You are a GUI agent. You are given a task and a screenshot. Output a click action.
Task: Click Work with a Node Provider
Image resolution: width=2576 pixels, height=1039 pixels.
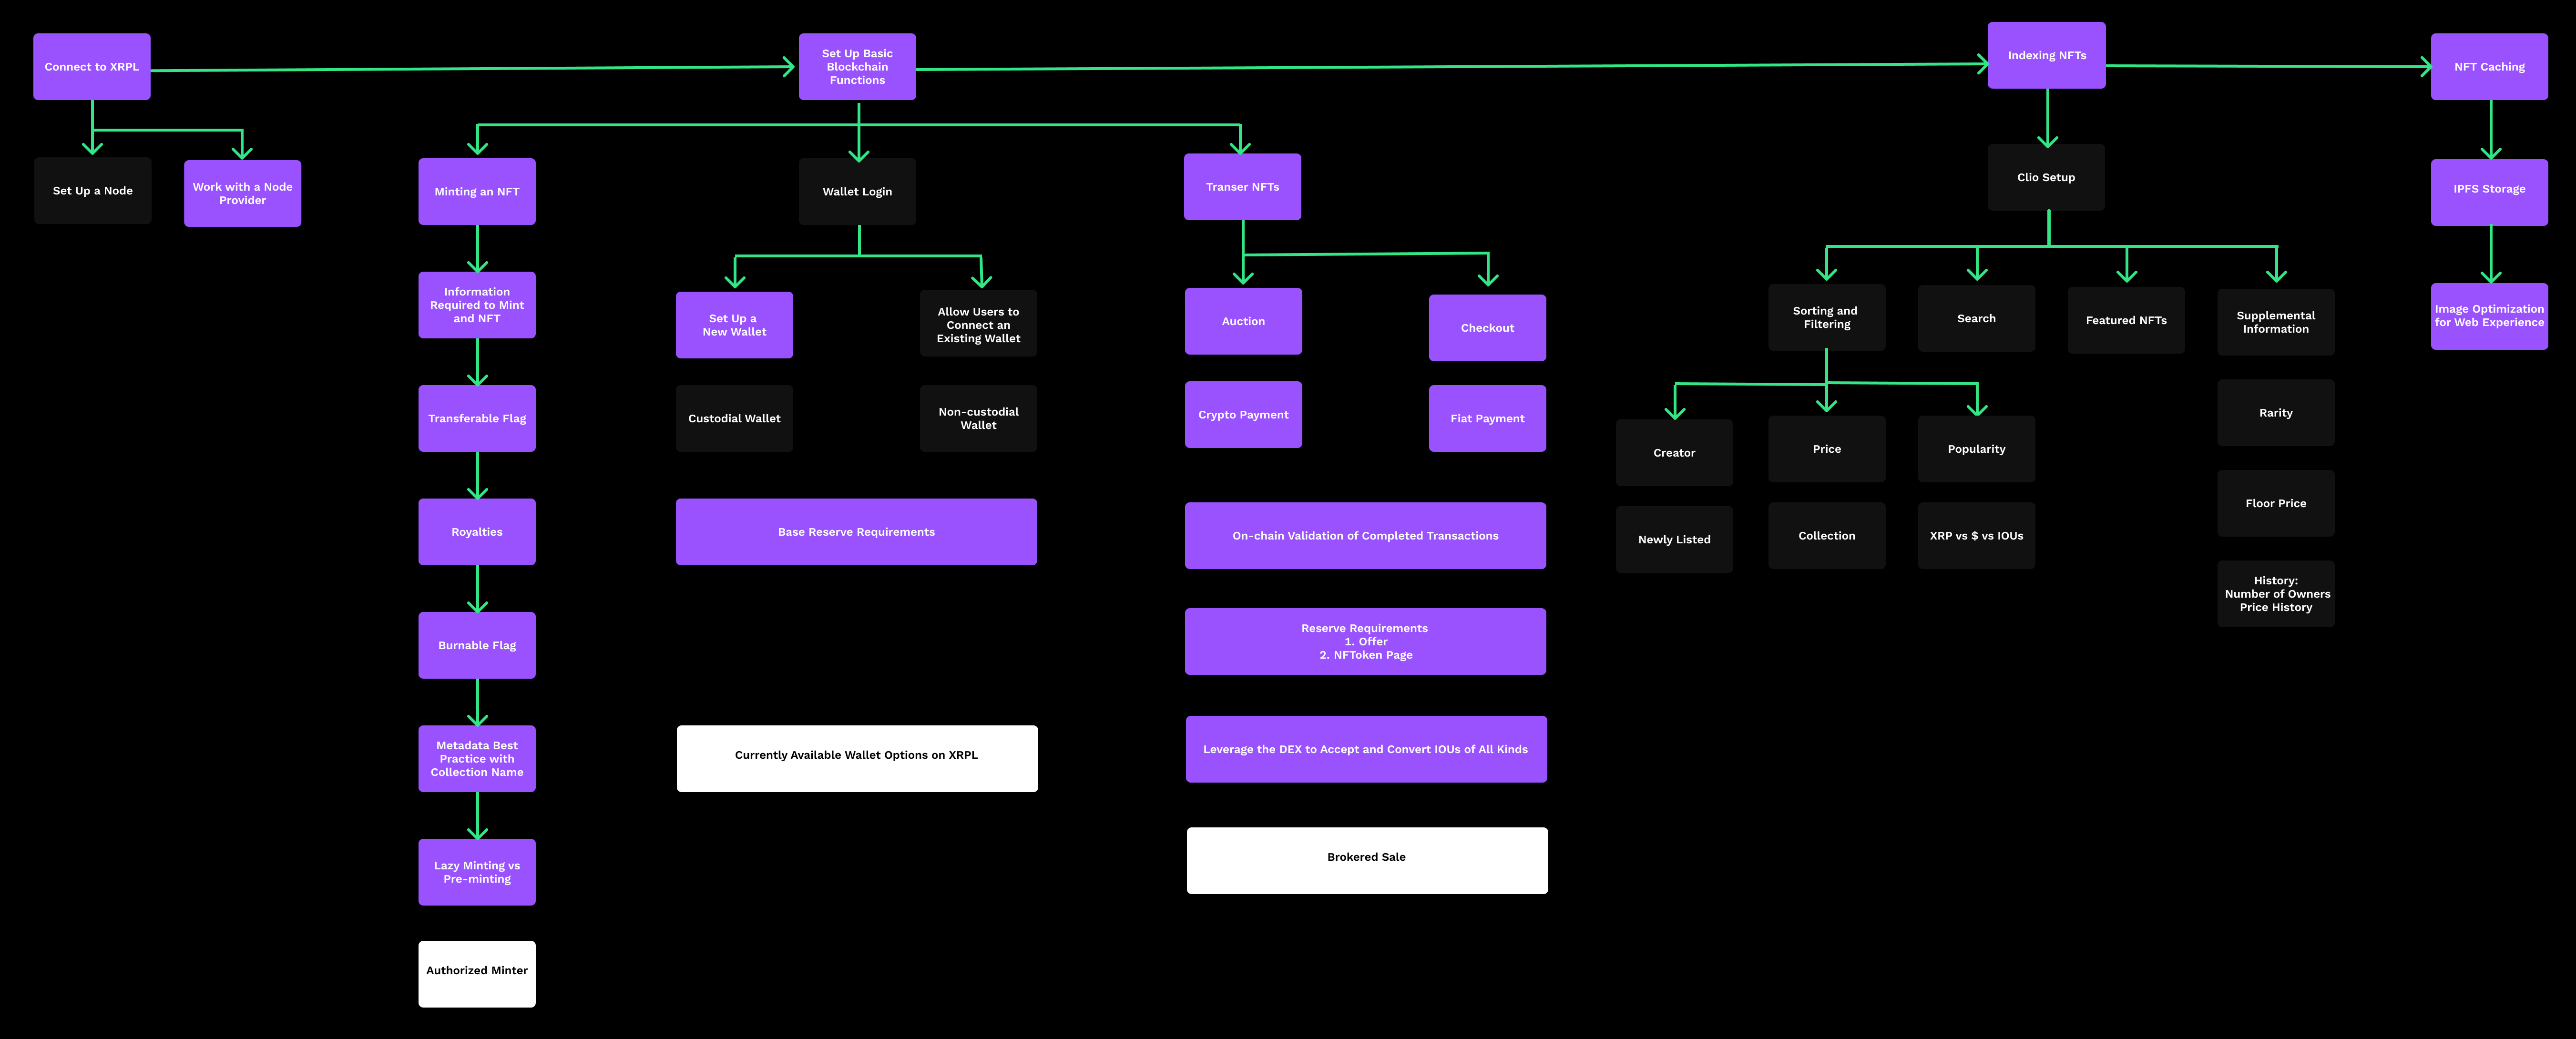[x=242, y=192]
